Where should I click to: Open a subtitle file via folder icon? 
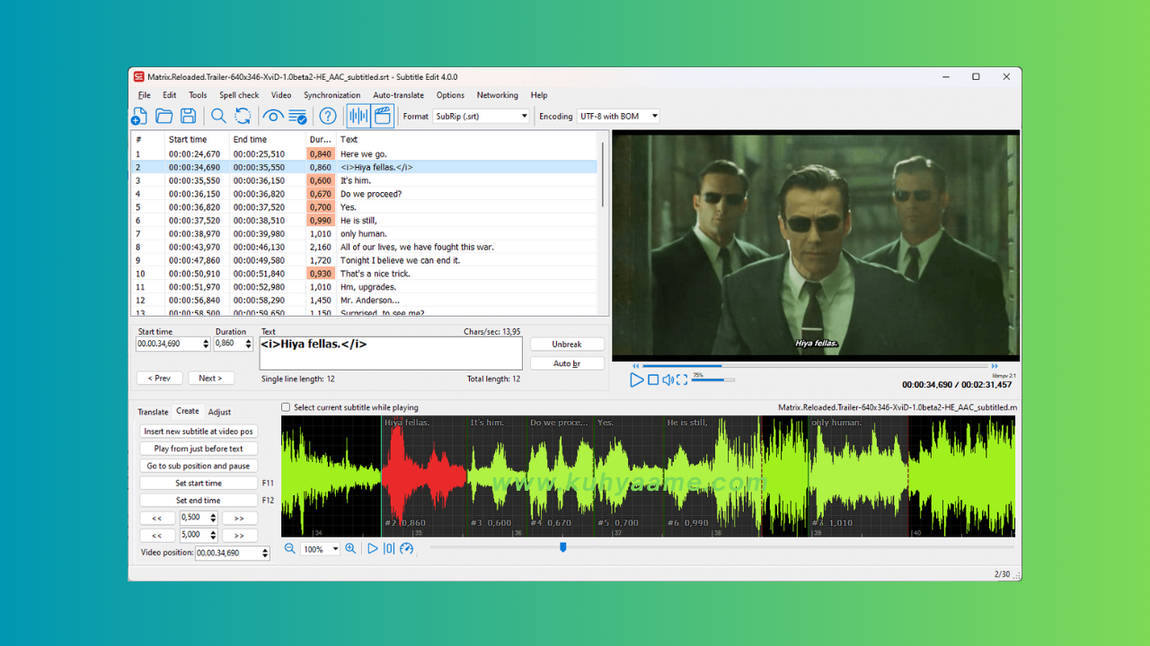click(x=164, y=116)
